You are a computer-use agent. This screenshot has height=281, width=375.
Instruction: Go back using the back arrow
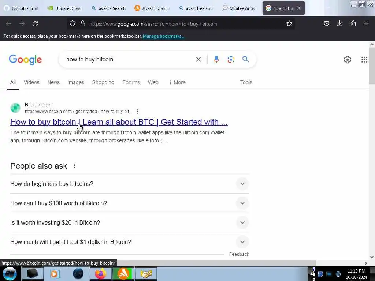(x=9, y=24)
